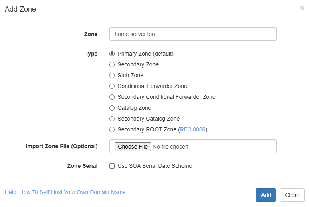309x207 pixels.
Task: Click the 'Zone Serial' label
Action: point(82,166)
